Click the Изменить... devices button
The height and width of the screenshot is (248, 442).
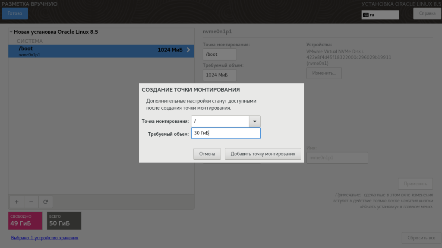(324, 73)
